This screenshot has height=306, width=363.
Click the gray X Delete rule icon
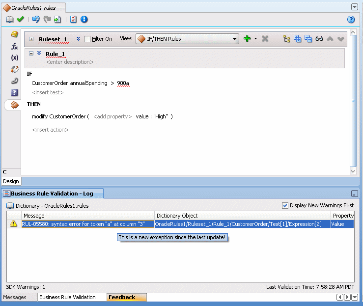pyautogui.click(x=265, y=39)
